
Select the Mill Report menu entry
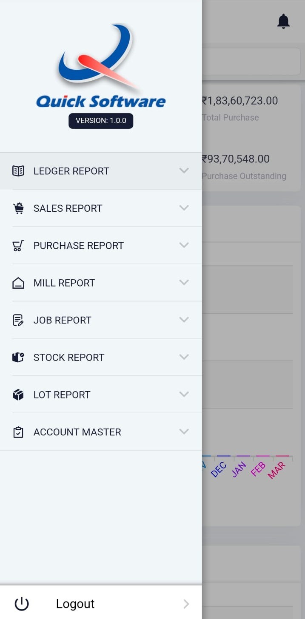click(x=64, y=283)
